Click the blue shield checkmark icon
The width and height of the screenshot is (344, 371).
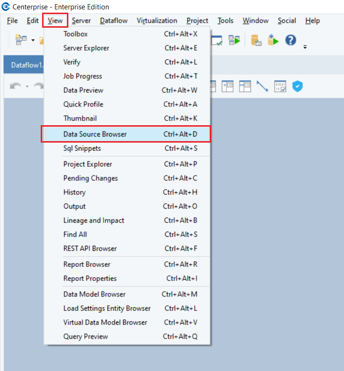tap(298, 86)
